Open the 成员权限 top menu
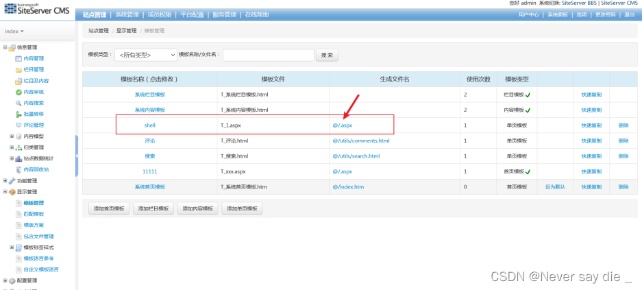The width and height of the screenshot is (642, 290). (159, 15)
